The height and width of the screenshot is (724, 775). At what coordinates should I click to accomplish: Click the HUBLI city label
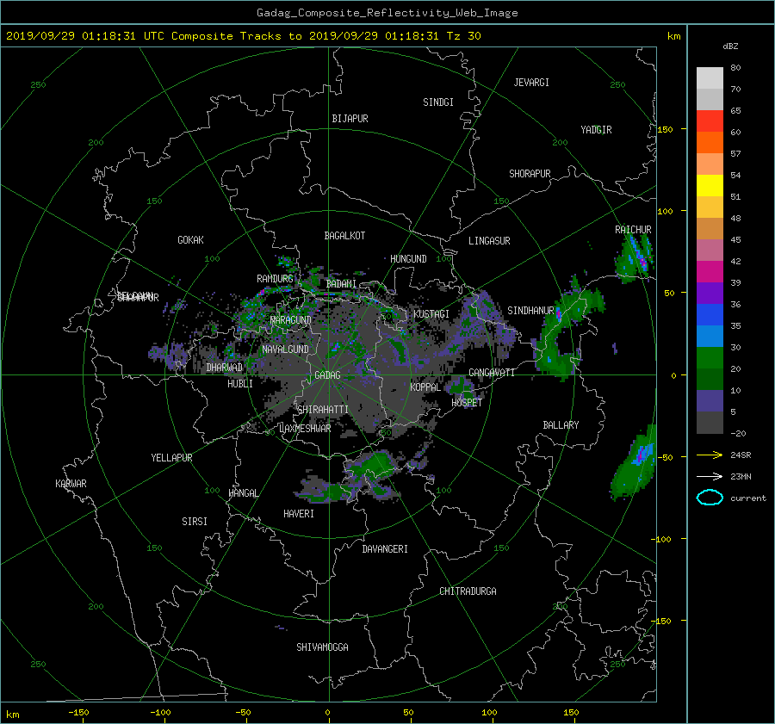(x=239, y=383)
